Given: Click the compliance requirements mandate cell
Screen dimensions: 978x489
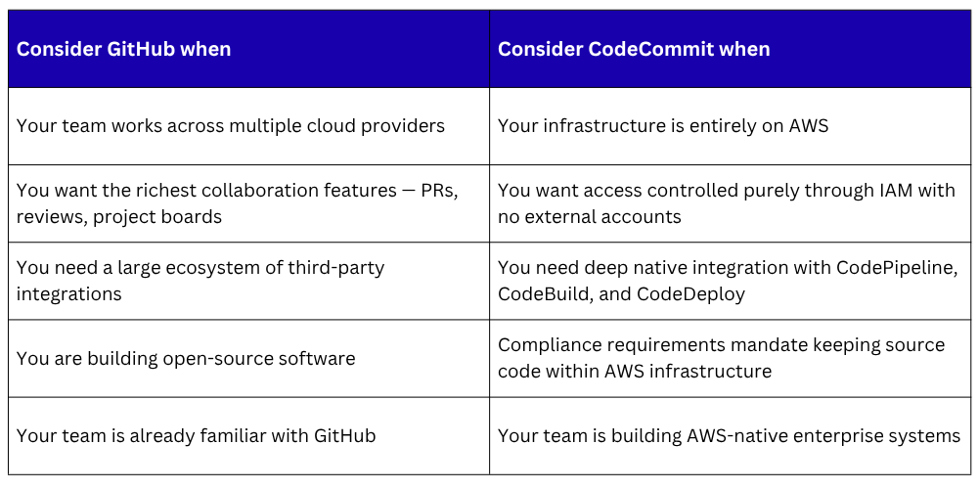Looking at the screenshot, I should tap(730, 358).
